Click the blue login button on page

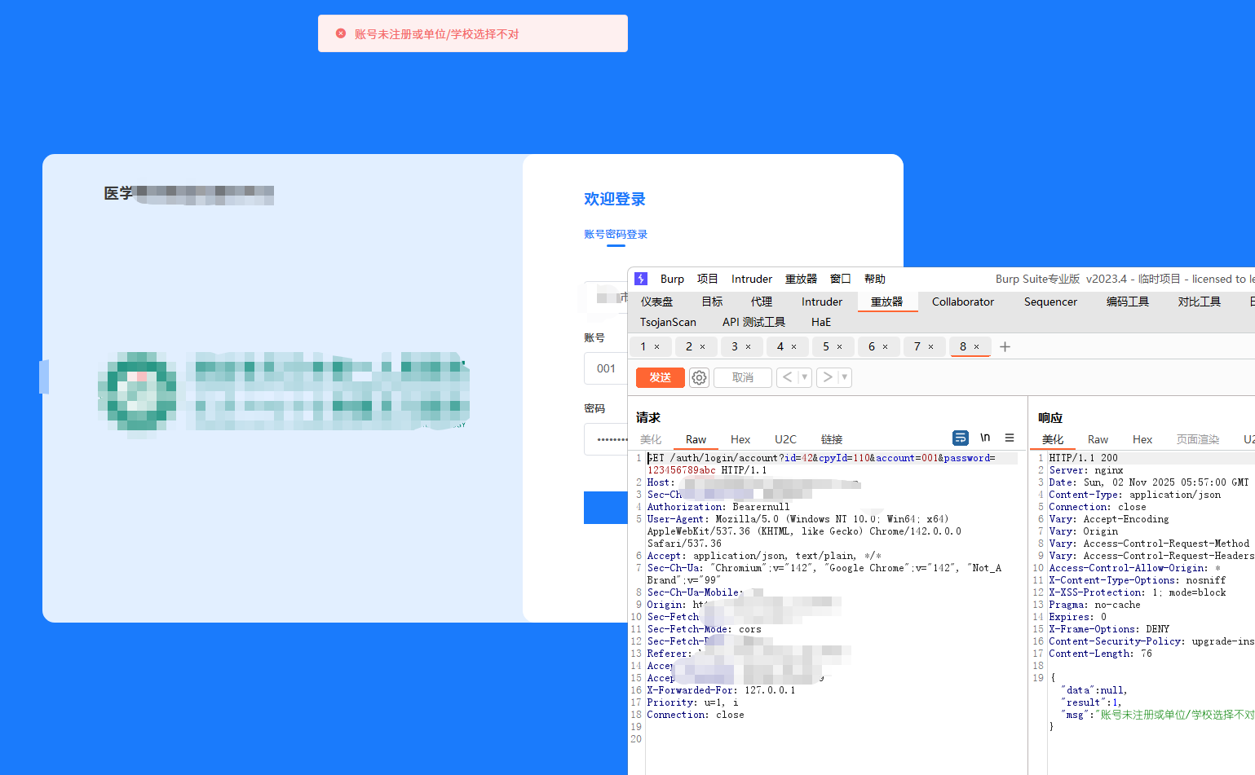click(x=606, y=508)
